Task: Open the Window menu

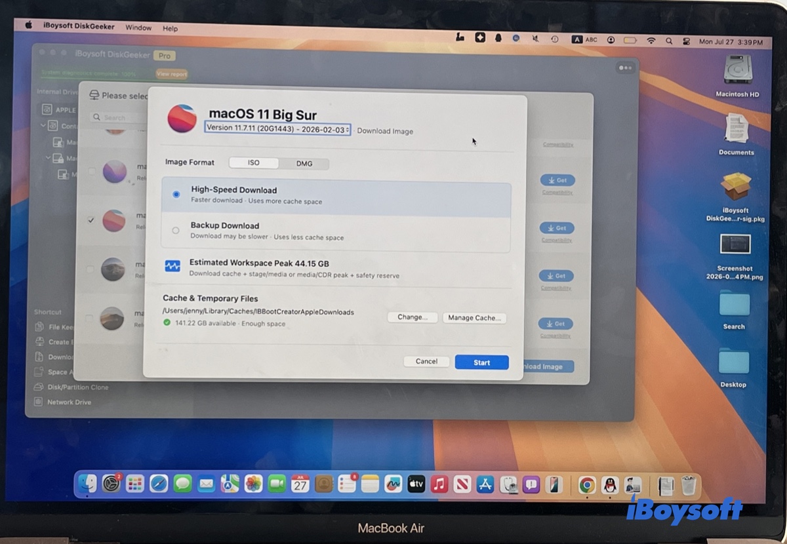Action: 138,28
